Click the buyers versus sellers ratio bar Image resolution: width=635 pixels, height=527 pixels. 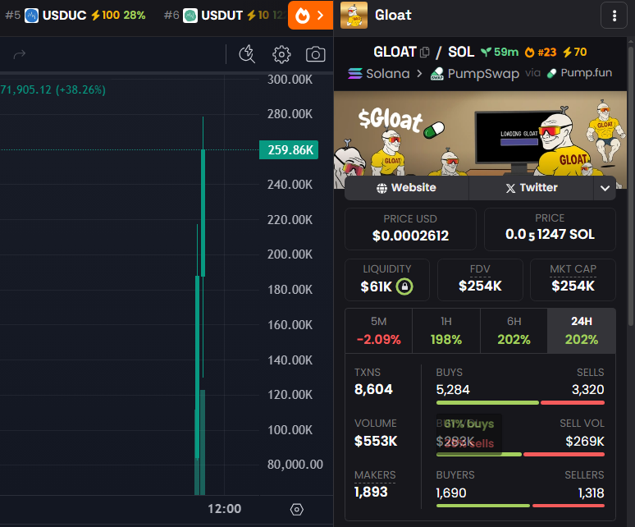click(520, 506)
